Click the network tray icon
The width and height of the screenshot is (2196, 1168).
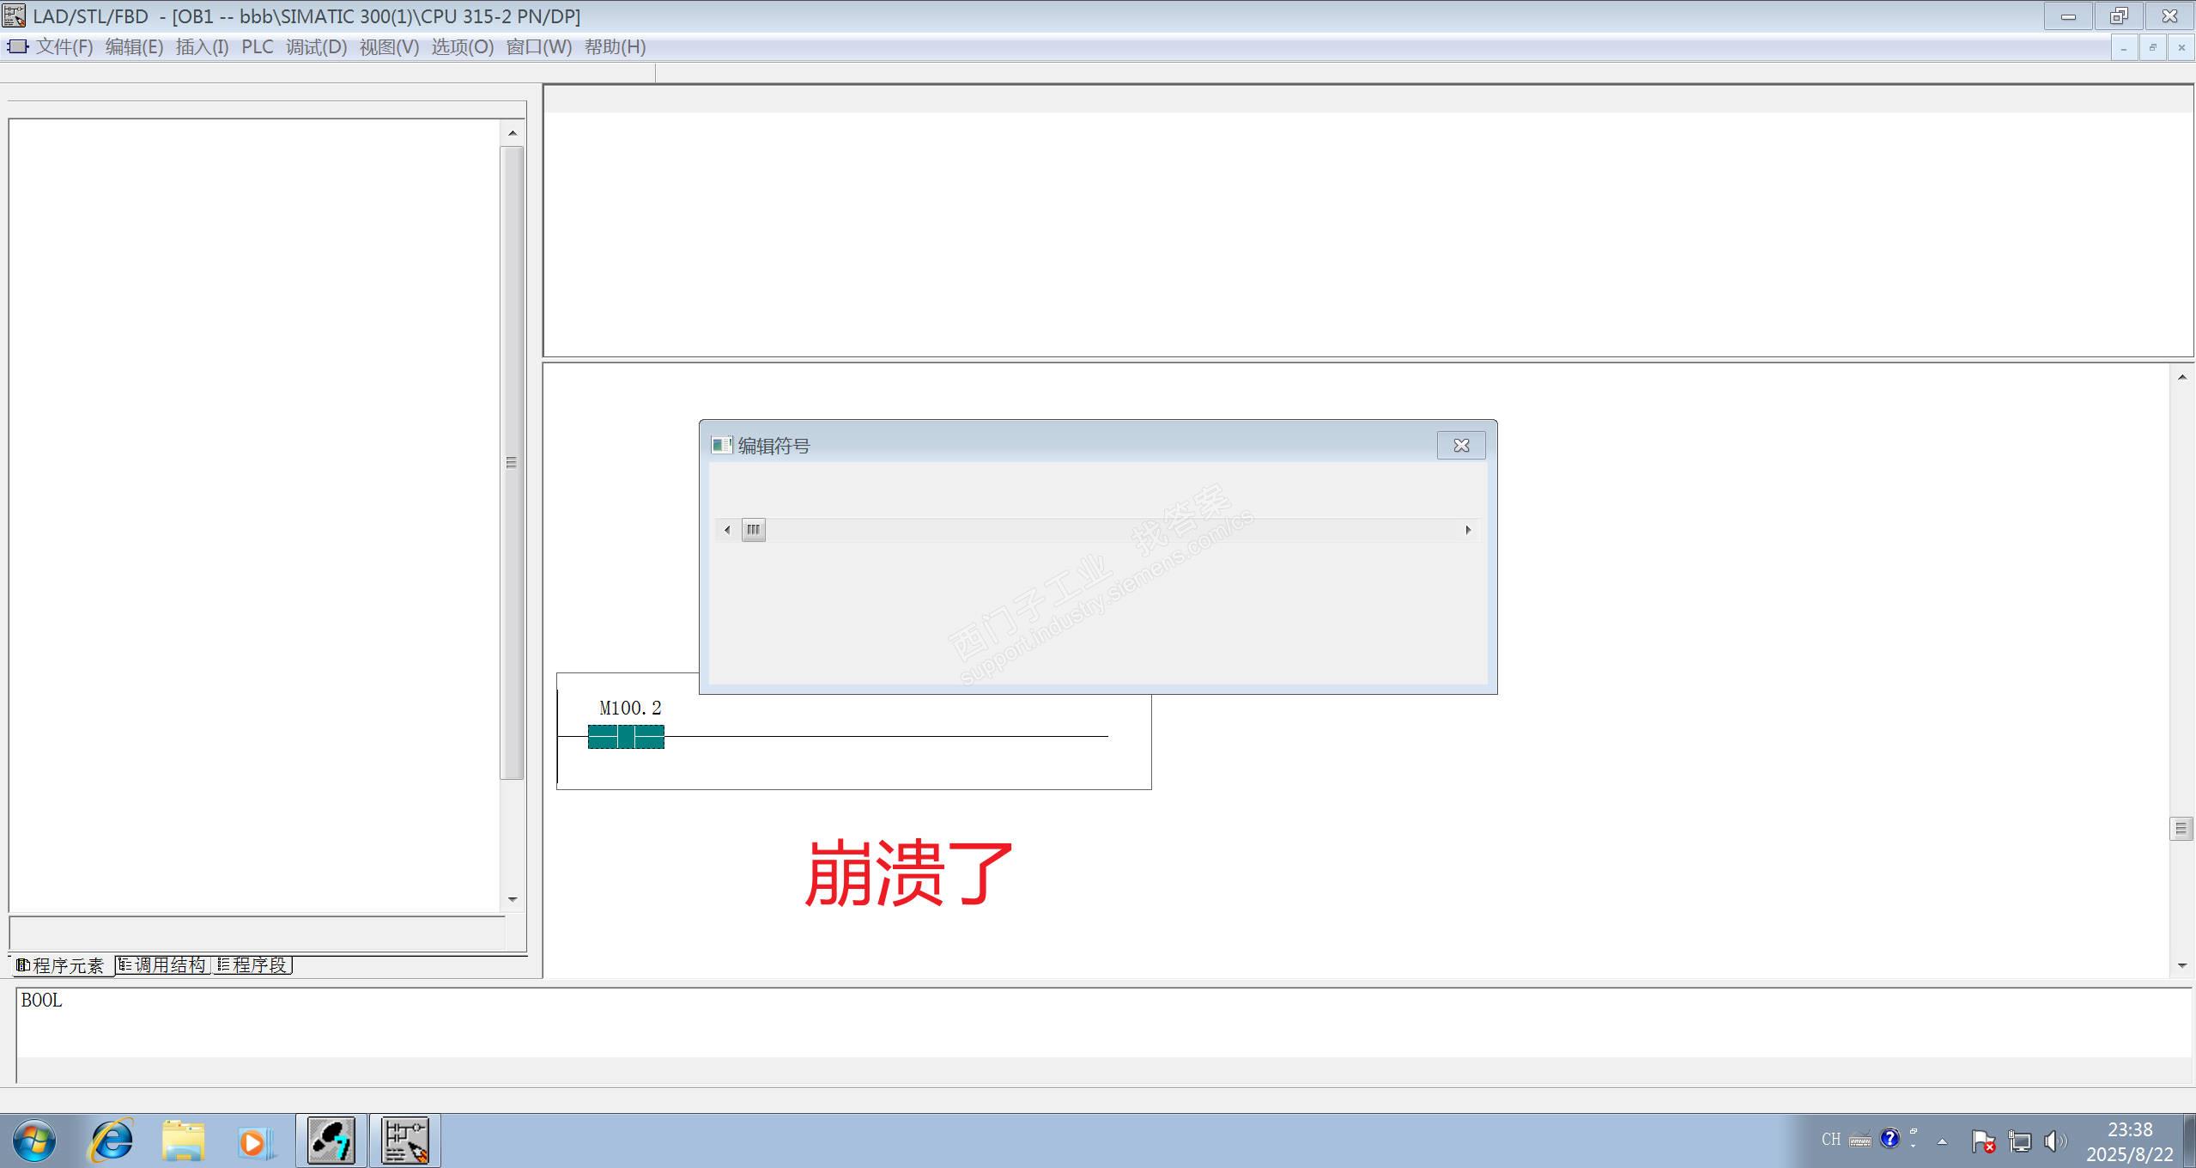coord(2019,1141)
